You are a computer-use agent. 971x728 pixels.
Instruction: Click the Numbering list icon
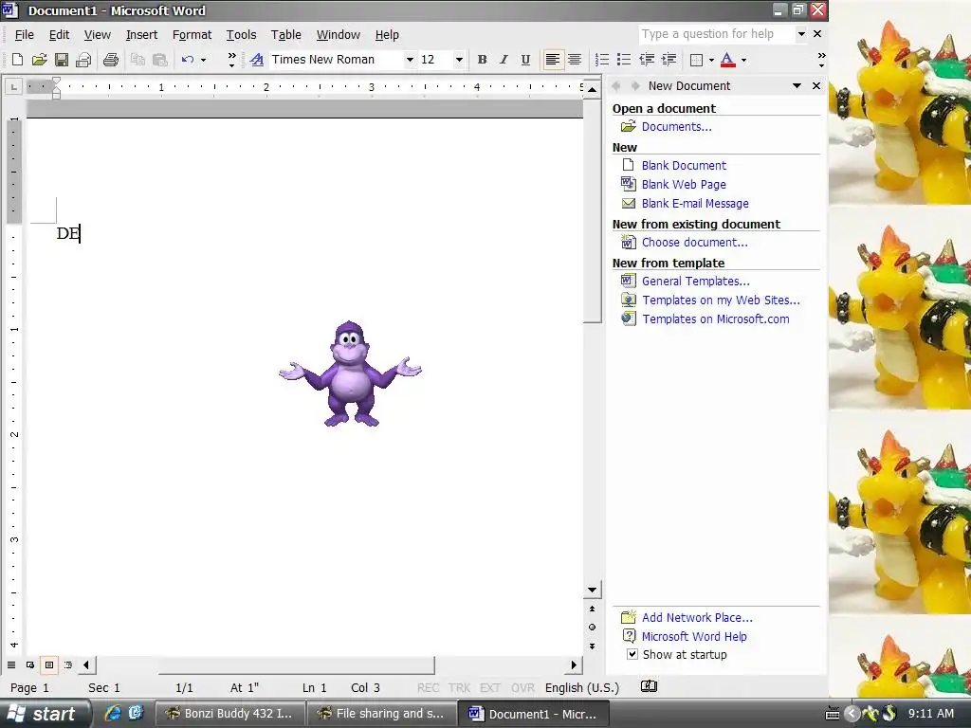click(x=601, y=60)
